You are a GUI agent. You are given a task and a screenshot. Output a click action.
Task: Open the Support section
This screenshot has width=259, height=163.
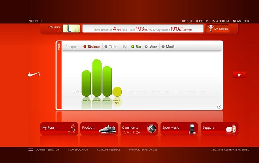pos(219,129)
